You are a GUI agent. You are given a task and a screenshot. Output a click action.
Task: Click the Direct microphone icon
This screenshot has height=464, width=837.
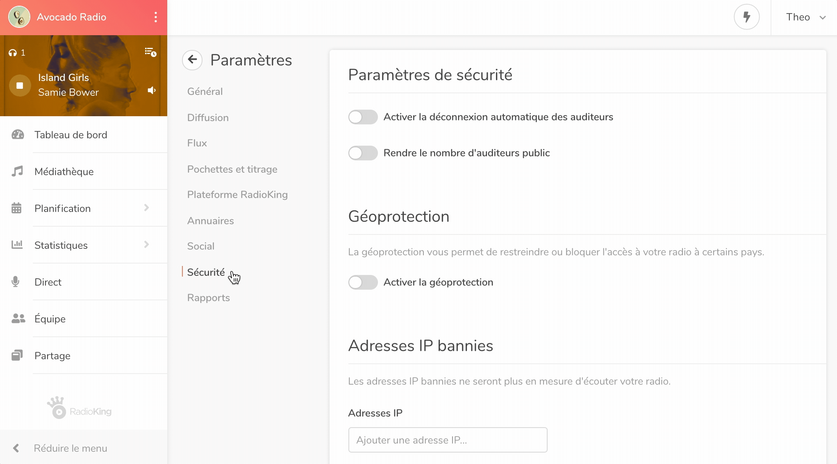16,282
